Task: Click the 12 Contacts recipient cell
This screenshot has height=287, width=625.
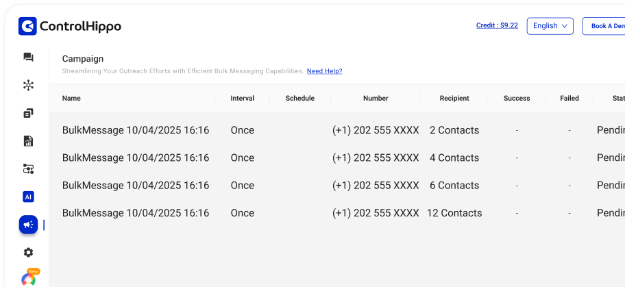Action: [x=454, y=213]
